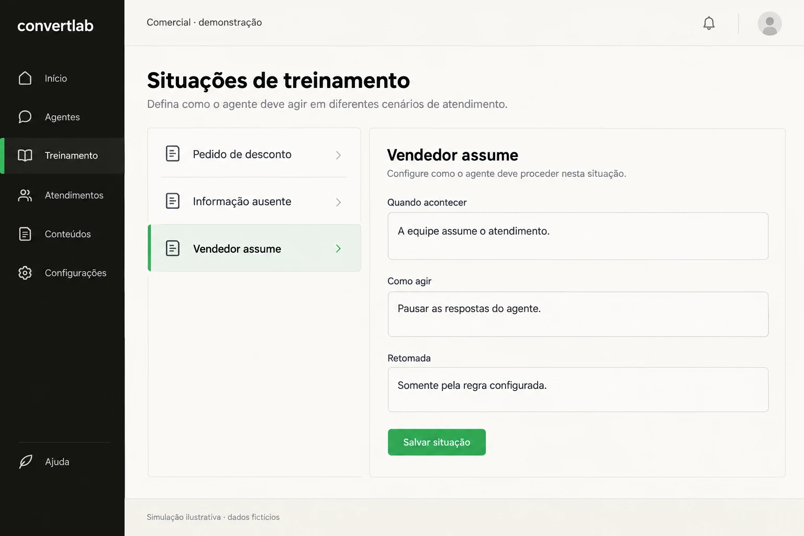The width and height of the screenshot is (804, 536).
Task: Open the Agentes section
Action: 62,117
